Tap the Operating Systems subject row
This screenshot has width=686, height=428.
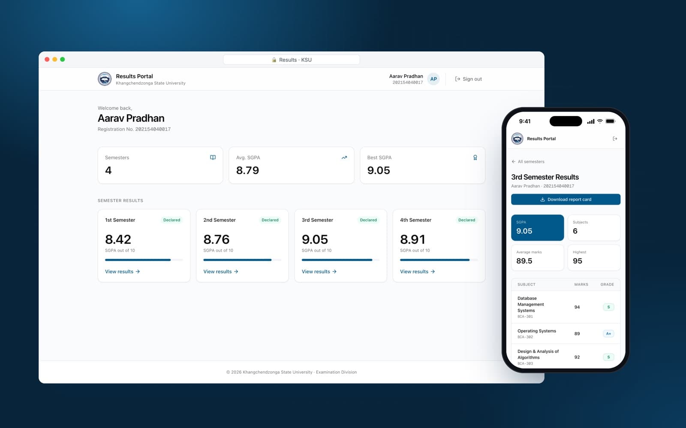pyautogui.click(x=566, y=334)
